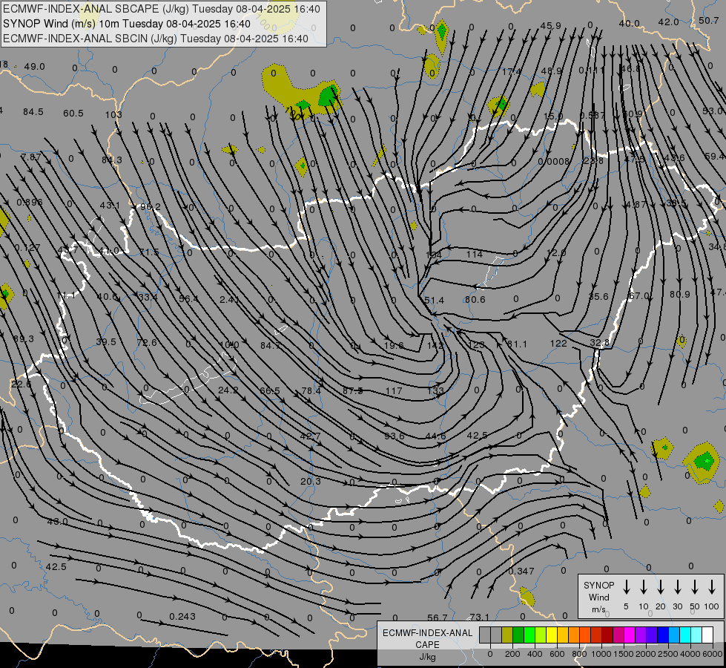Pick the olive CAPE legend swatch

click(507, 635)
